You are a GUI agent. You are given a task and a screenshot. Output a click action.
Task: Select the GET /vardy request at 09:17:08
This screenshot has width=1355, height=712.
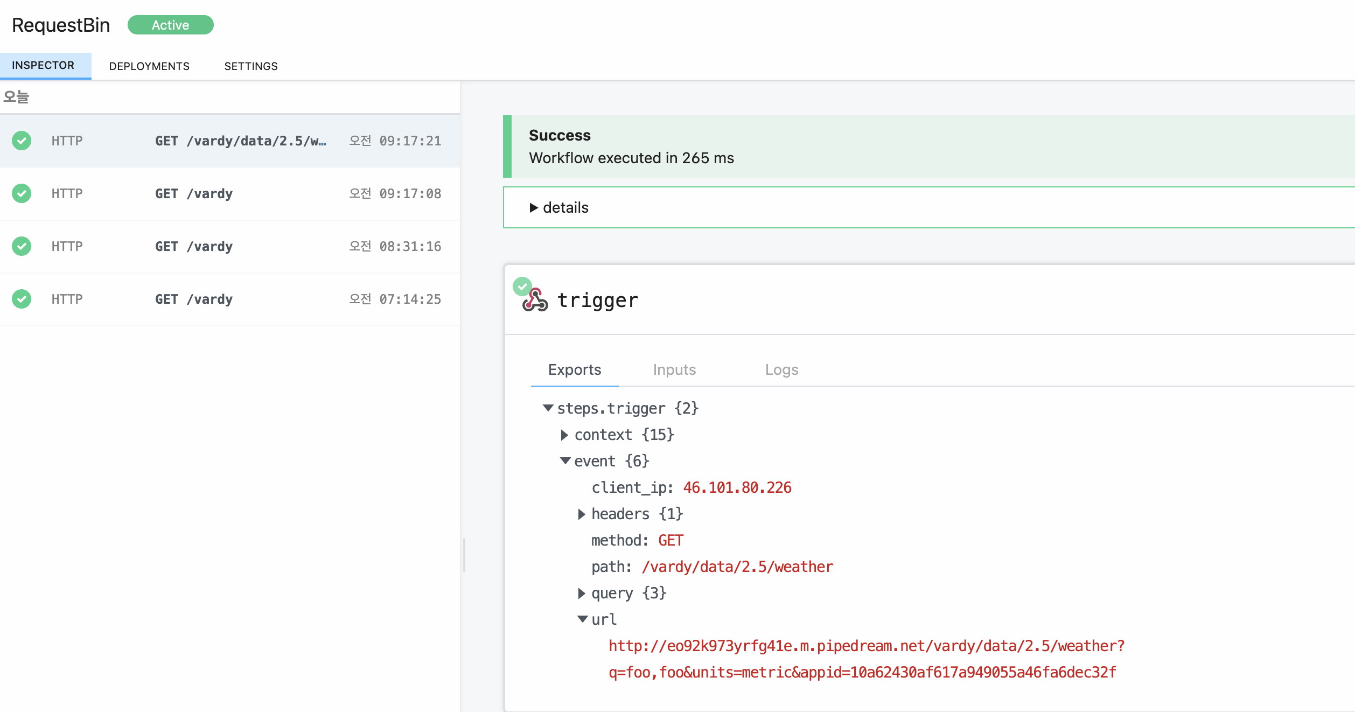click(x=230, y=194)
